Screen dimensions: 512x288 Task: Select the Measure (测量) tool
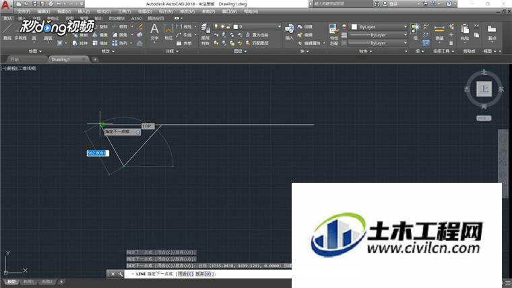[x=439, y=32]
